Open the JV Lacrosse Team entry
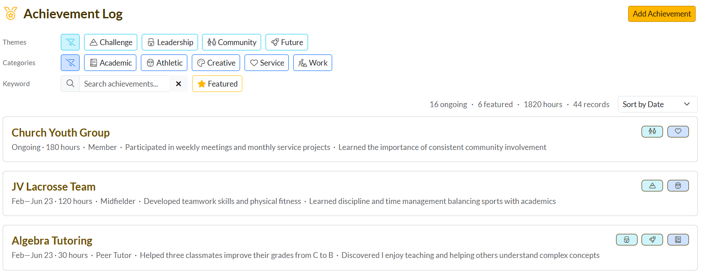The image size is (701, 274). (54, 187)
